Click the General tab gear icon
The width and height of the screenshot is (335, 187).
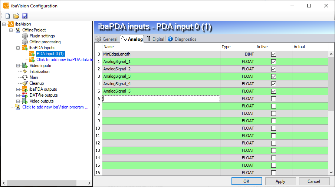(98, 39)
